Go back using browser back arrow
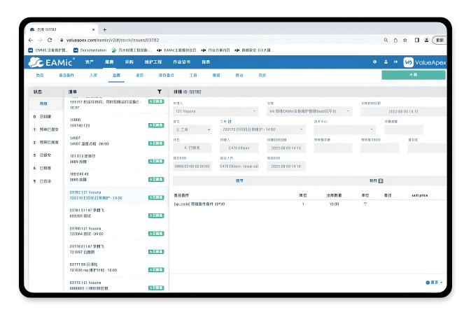 pos(31,40)
